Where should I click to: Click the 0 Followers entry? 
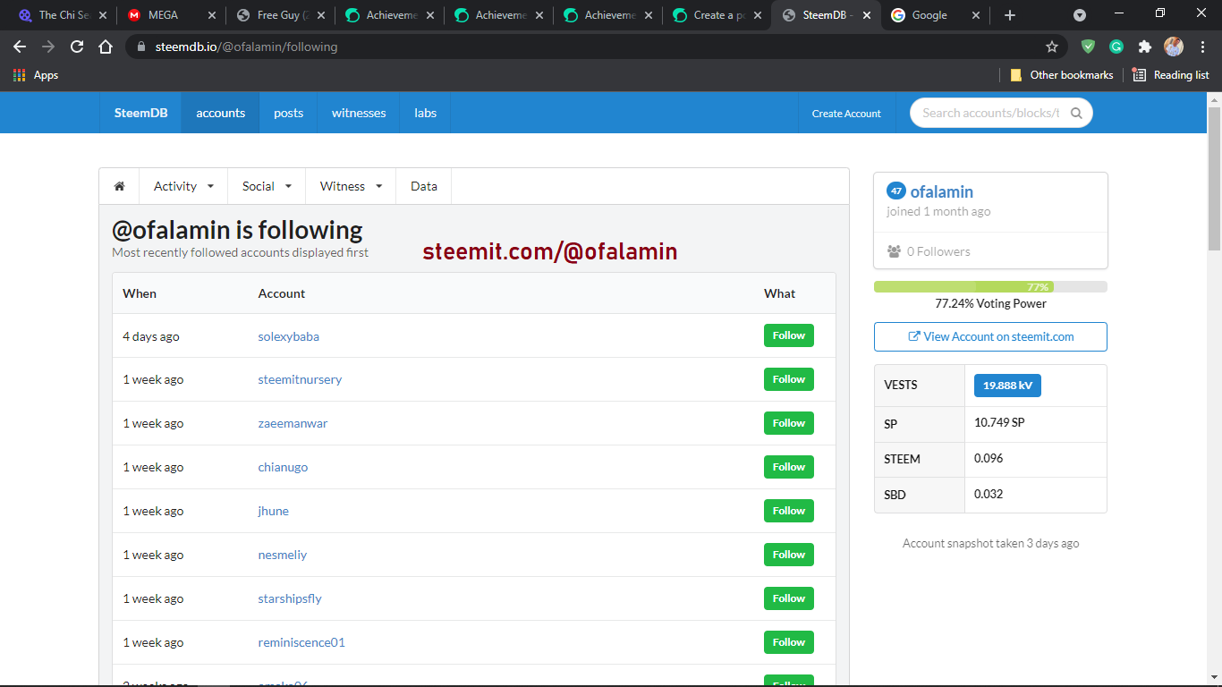[x=929, y=251]
